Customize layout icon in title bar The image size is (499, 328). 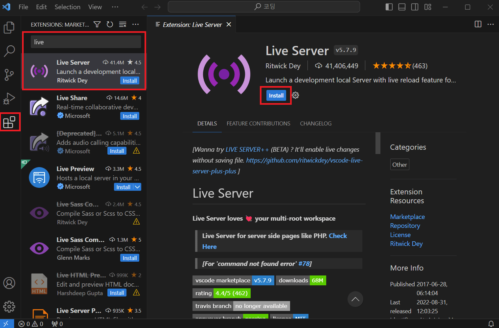click(428, 7)
